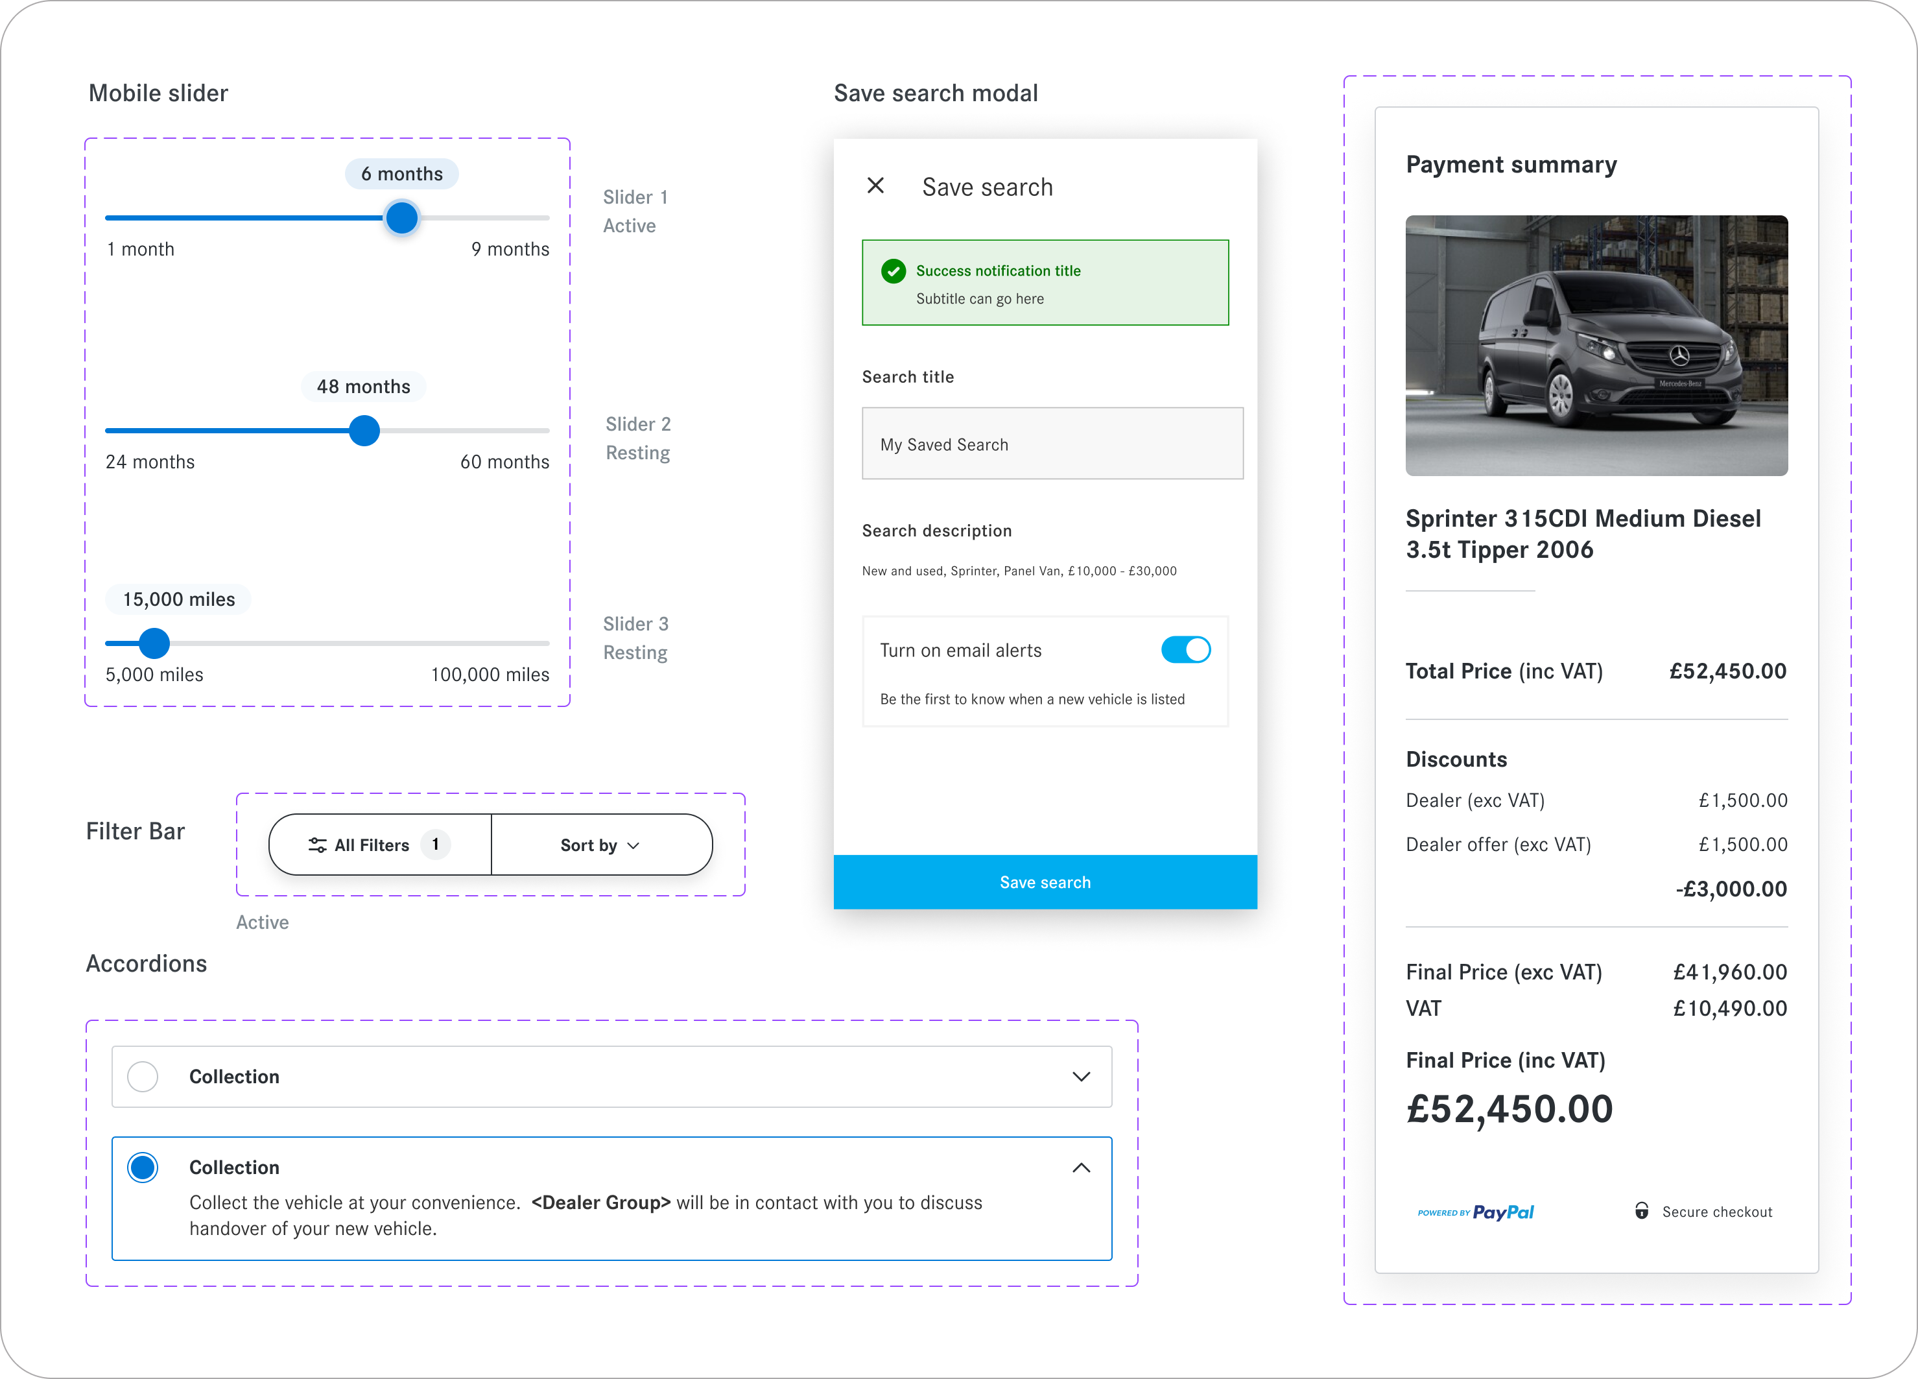Select the unselected Collection radio button
The width and height of the screenshot is (1918, 1379).
tap(143, 1076)
